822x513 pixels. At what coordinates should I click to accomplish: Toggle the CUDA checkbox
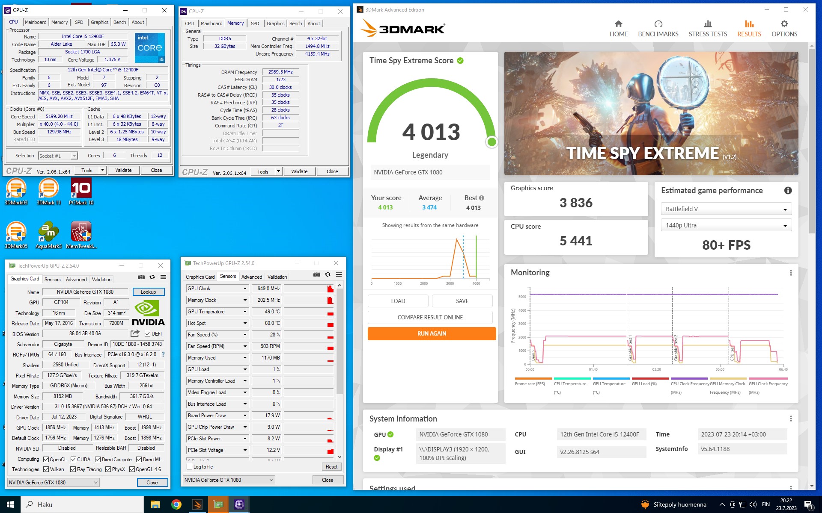point(73,460)
